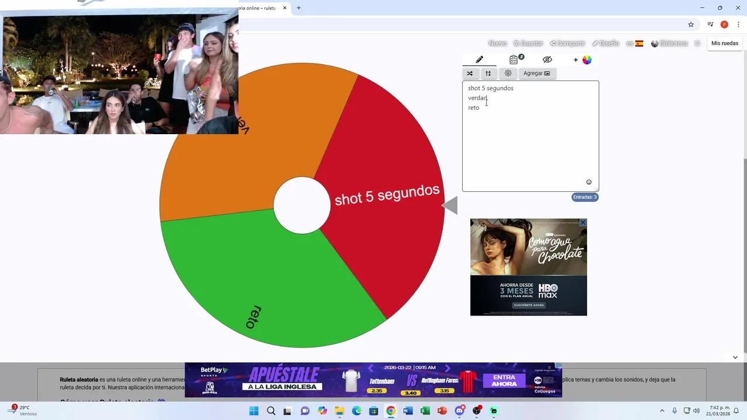Show hidden system tray icons
The image size is (747, 420).
[662, 411]
